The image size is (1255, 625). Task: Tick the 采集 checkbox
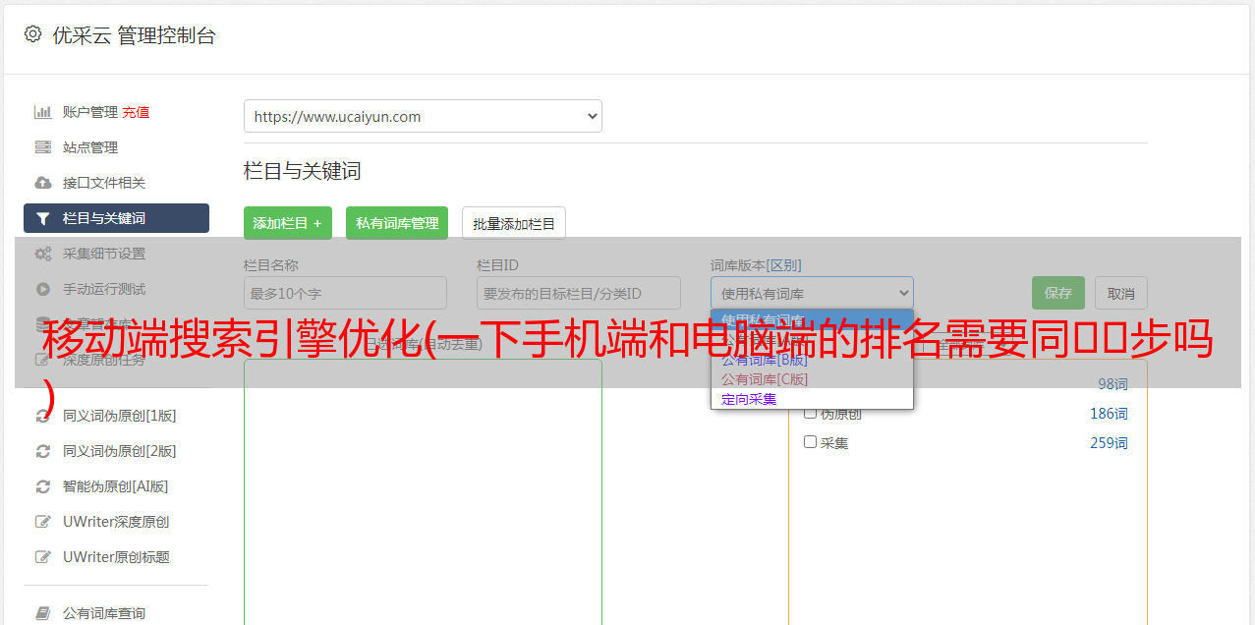pyautogui.click(x=811, y=442)
